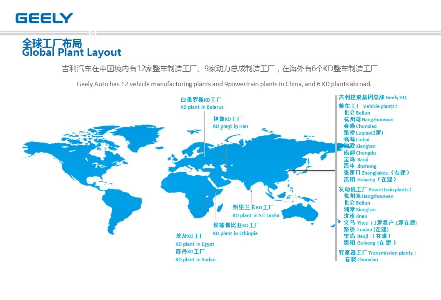The height and width of the screenshot is (300, 441).
Task: Click the "KD plant in Egypt" label
Action: pos(195,244)
